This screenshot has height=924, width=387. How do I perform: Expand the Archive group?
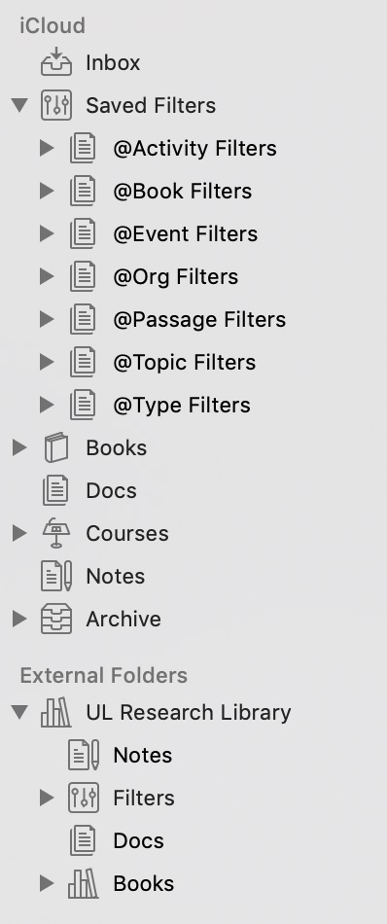(x=19, y=619)
